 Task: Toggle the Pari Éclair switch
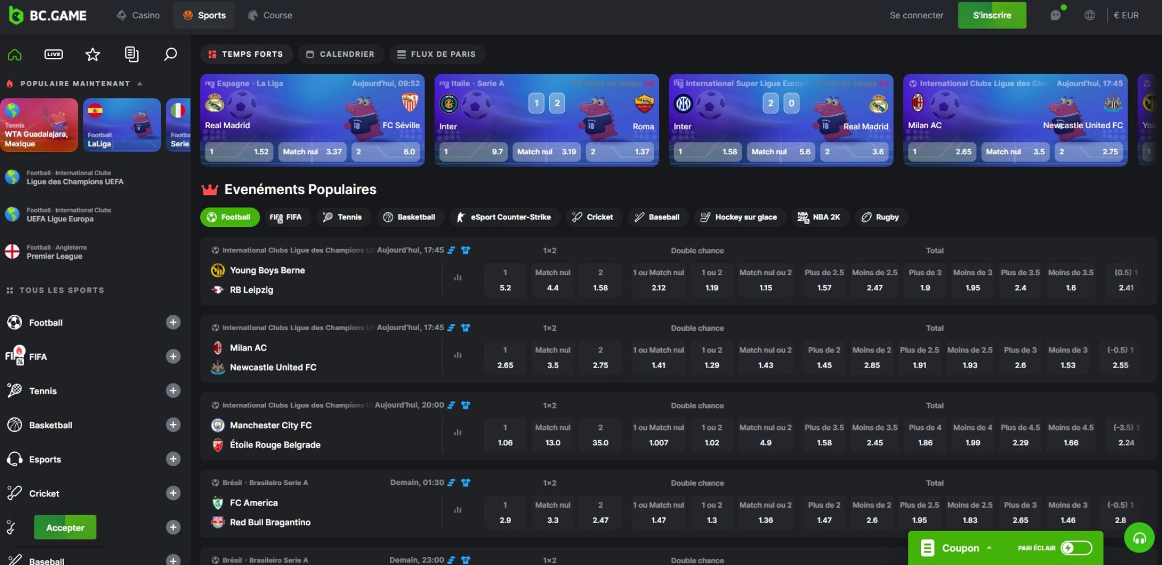pyautogui.click(x=1076, y=548)
